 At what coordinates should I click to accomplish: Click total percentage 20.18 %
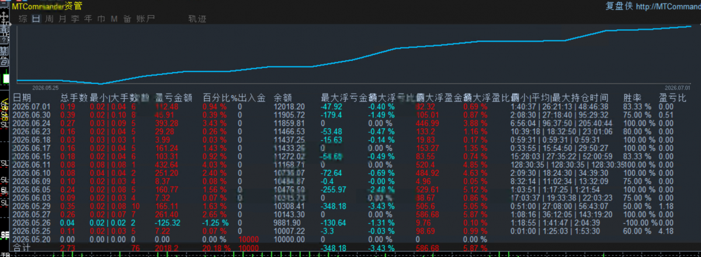tap(217, 248)
